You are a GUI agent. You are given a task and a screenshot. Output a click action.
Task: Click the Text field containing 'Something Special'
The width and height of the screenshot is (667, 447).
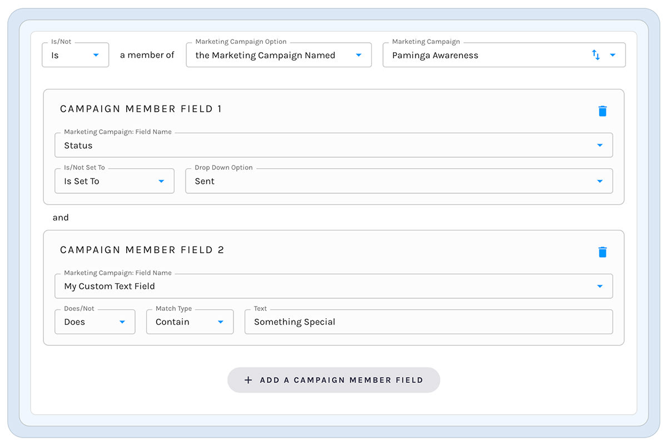(428, 322)
